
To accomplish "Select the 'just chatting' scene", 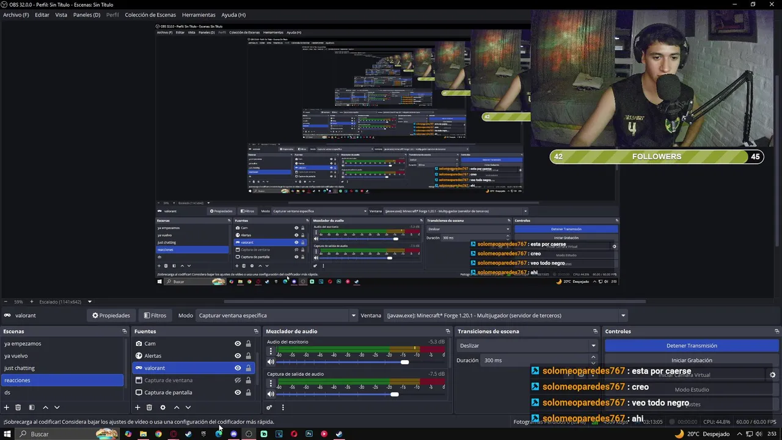I will click(62, 368).
